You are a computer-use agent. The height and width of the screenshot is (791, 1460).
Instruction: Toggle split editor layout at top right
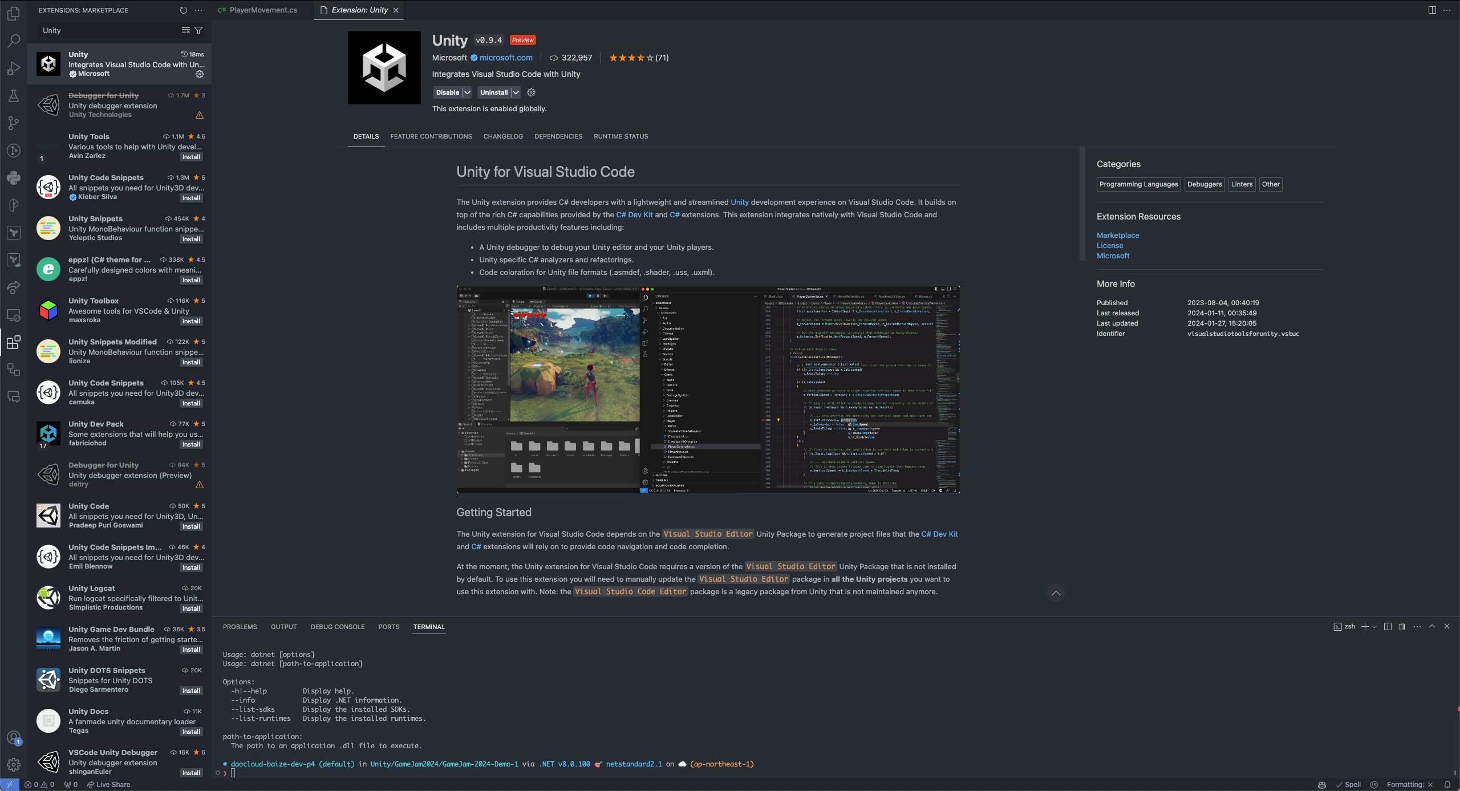click(1431, 10)
